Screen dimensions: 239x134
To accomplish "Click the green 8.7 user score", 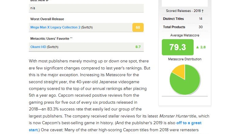I will coord(138,47).
